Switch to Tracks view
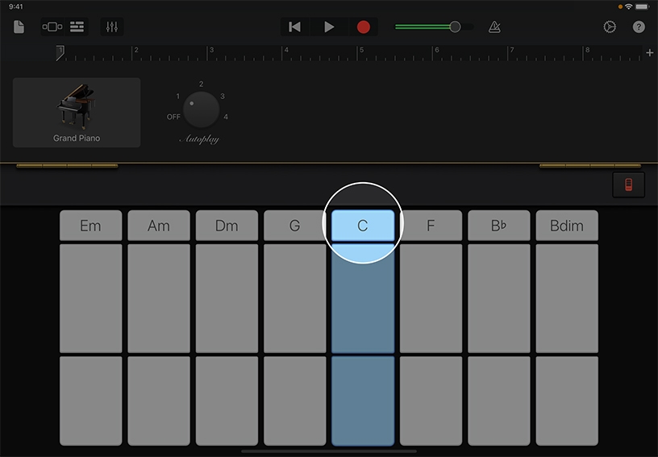The width and height of the screenshot is (658, 457). [x=77, y=27]
